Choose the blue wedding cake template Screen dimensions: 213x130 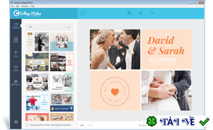62,42
